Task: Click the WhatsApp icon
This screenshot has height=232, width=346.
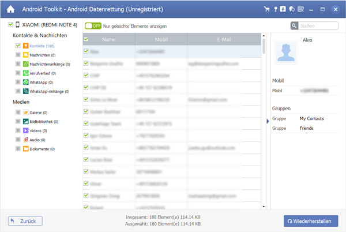Action: 26,82
